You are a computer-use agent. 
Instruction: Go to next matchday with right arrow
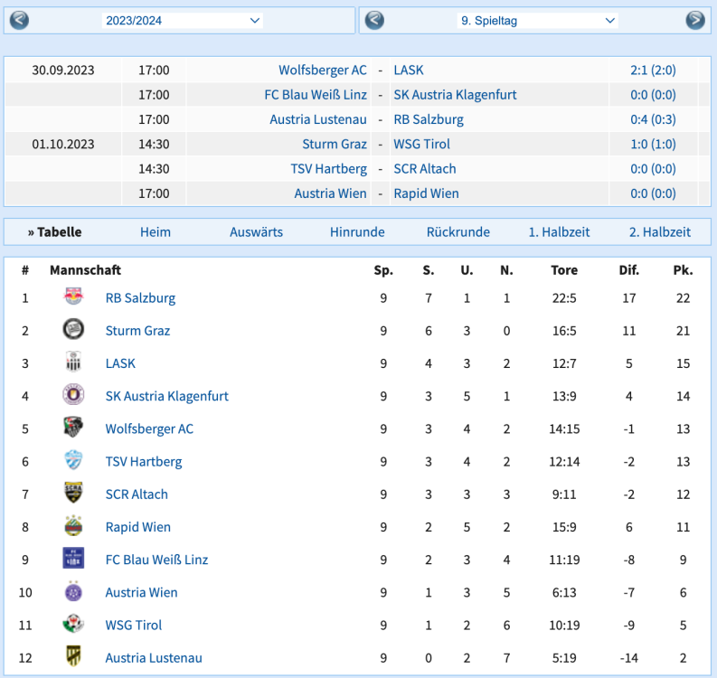(x=694, y=20)
